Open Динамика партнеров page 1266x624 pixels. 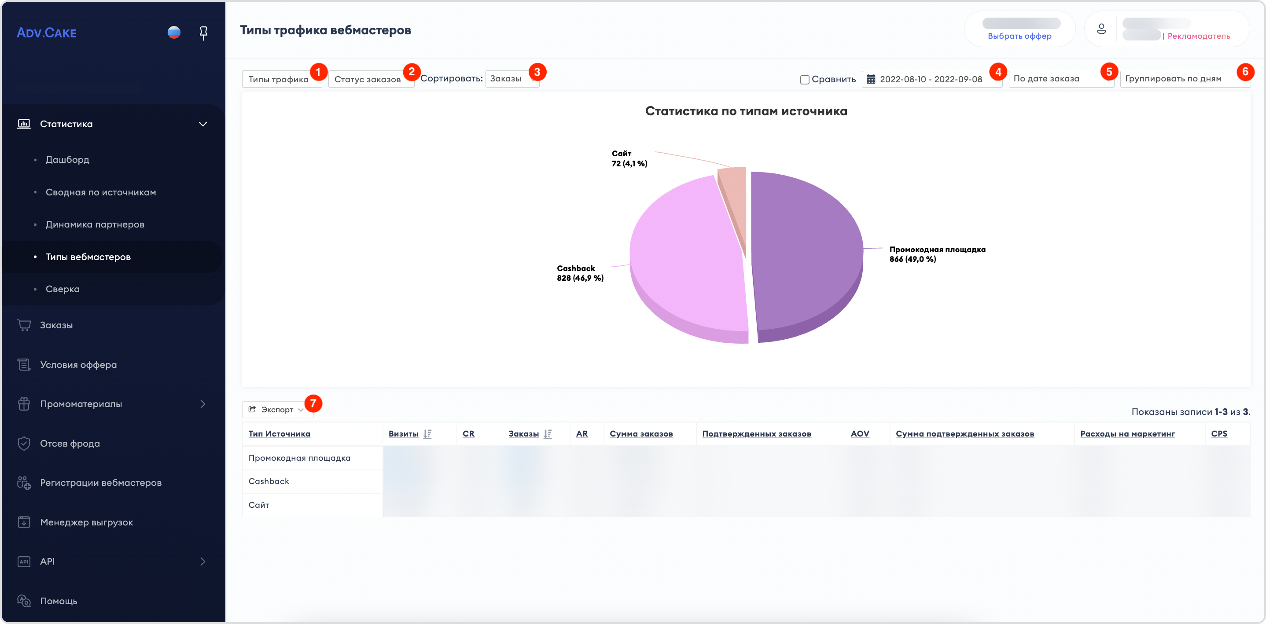(x=95, y=224)
